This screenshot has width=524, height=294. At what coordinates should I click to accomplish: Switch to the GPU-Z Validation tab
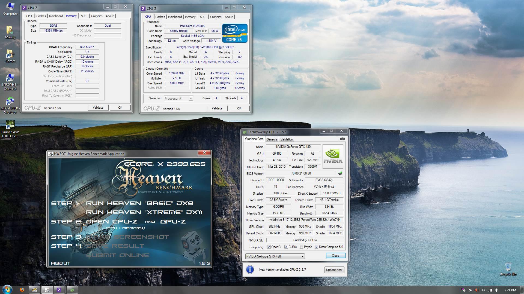(x=287, y=139)
